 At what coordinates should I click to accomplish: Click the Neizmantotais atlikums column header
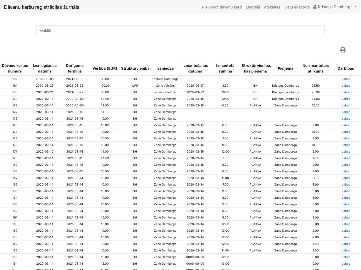click(315, 68)
